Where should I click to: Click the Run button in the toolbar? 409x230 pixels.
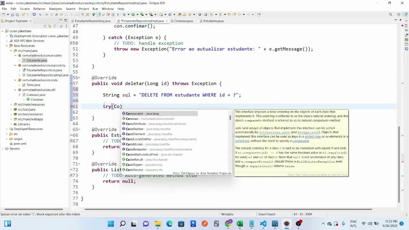click(133, 14)
